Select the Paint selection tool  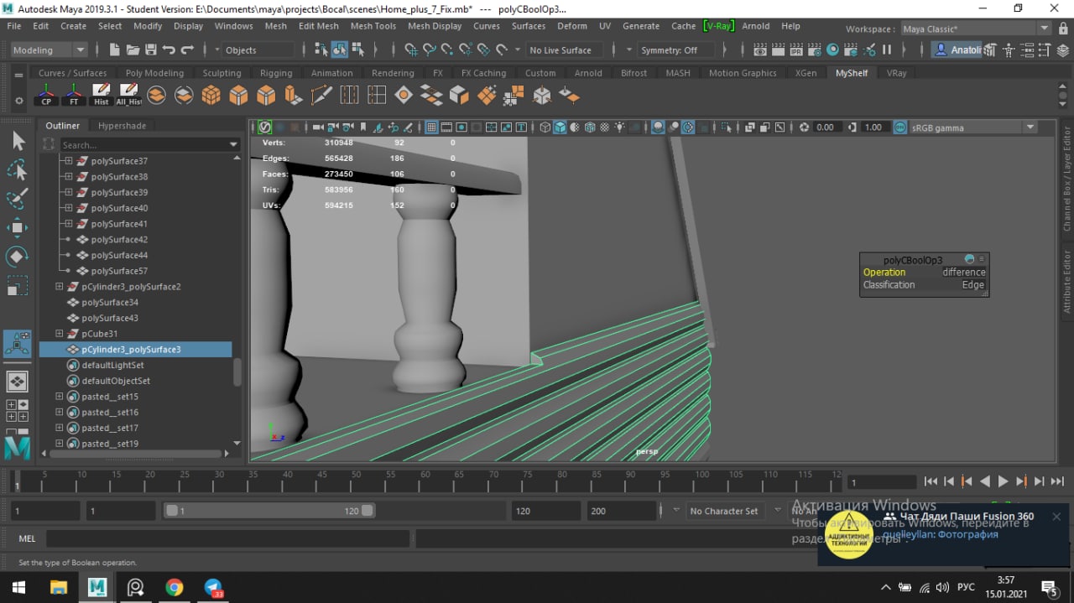click(x=18, y=199)
